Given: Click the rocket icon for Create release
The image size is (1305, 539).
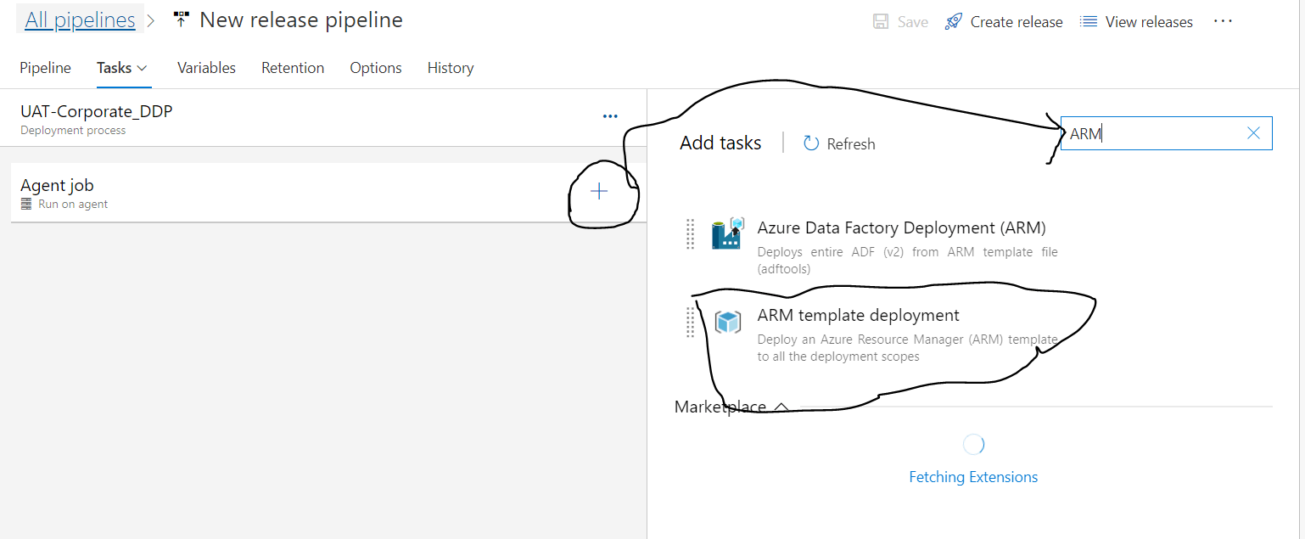Looking at the screenshot, I should pyautogui.click(x=953, y=22).
